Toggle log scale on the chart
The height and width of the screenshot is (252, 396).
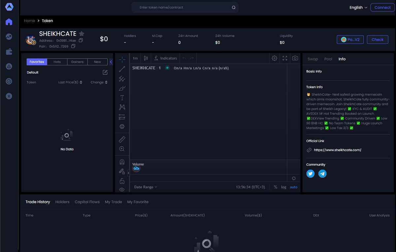click(284, 187)
